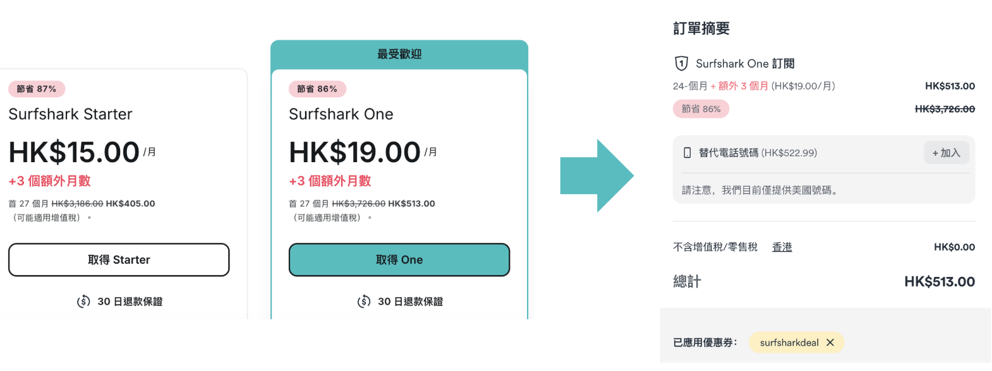The height and width of the screenshot is (371, 992).
Task: Select the 最受歡迎 banner header
Action: coord(399,54)
